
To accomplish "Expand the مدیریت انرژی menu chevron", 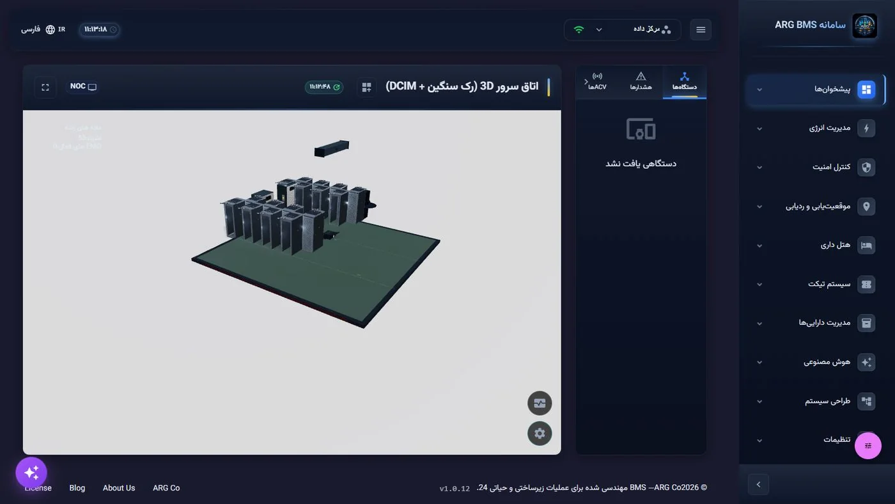I will (759, 129).
